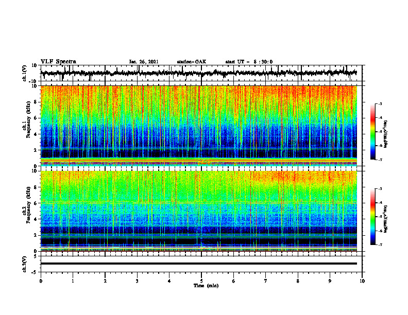Click the ch.1 spectrogram color scale bar
This screenshot has height=315, width=408.
(x=373, y=132)
